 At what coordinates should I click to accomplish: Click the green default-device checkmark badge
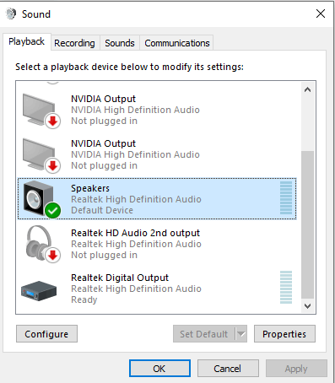53,210
